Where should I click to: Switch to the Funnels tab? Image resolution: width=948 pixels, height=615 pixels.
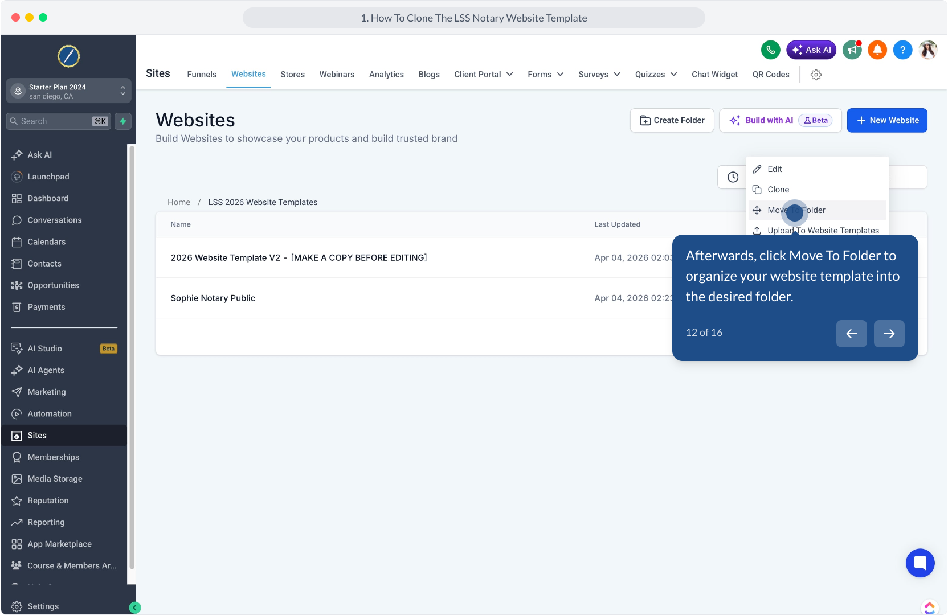tap(202, 75)
